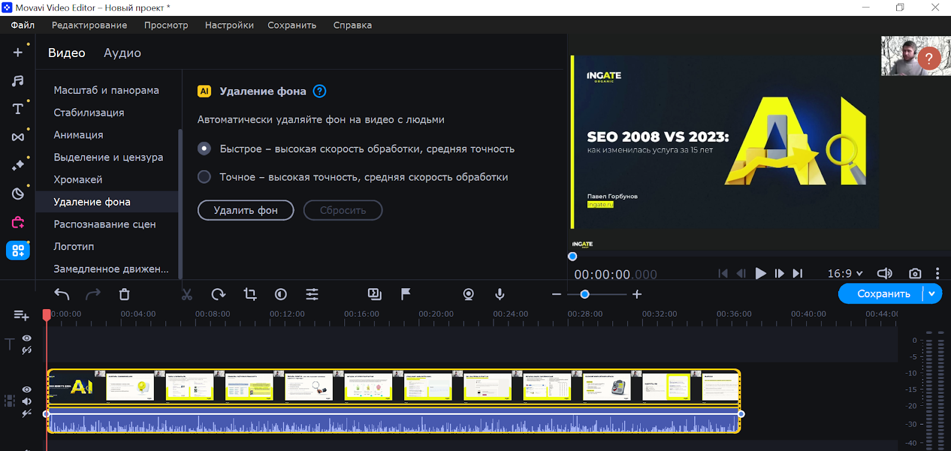Toggle visibility of the title track
The width and height of the screenshot is (951, 451).
pos(27,338)
